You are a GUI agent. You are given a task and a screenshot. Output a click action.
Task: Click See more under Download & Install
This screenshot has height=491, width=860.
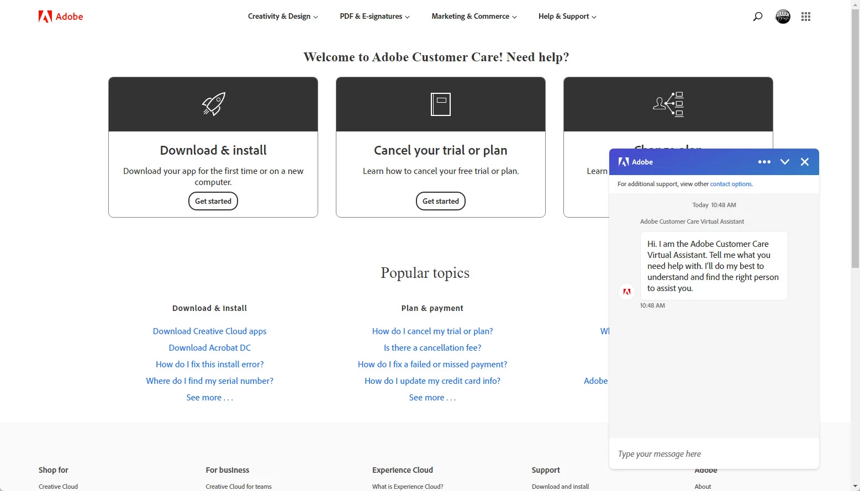coord(210,398)
